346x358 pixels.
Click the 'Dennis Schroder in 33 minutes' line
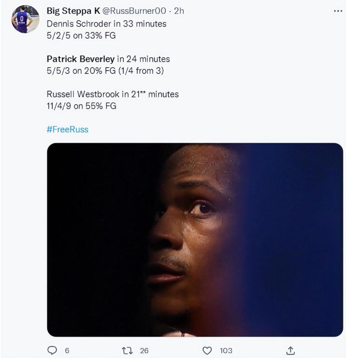pyautogui.click(x=106, y=24)
